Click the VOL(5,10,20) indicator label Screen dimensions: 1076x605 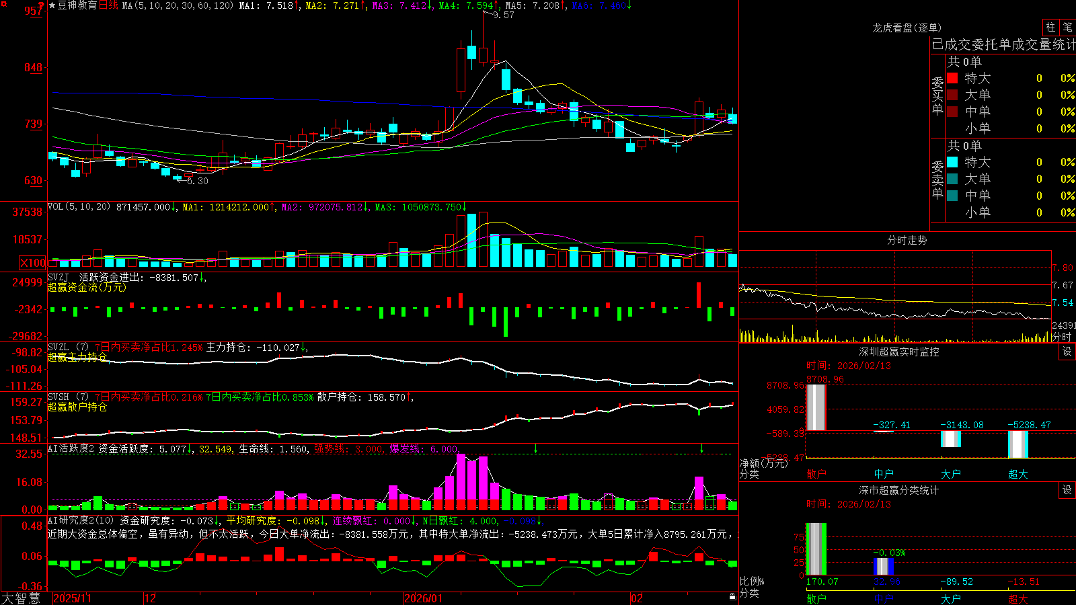[79, 207]
